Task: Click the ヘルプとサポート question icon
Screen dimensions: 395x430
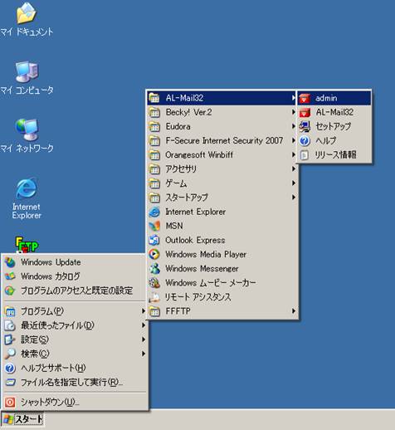Action: (10, 368)
